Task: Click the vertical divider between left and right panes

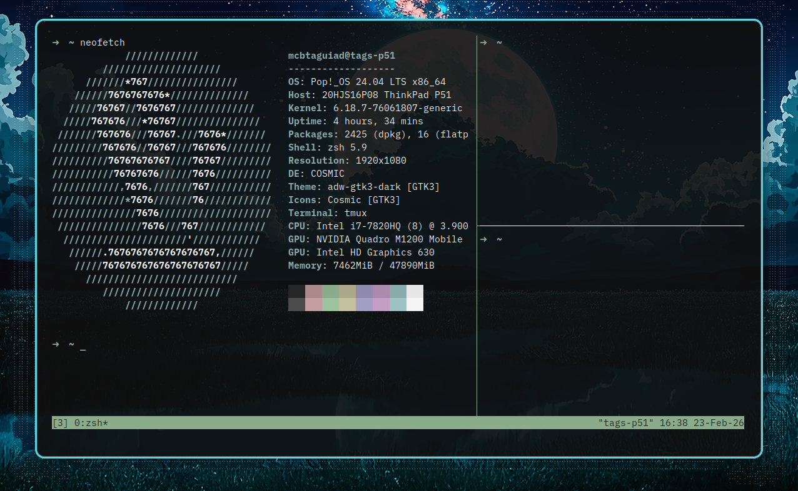Action: coord(477,312)
